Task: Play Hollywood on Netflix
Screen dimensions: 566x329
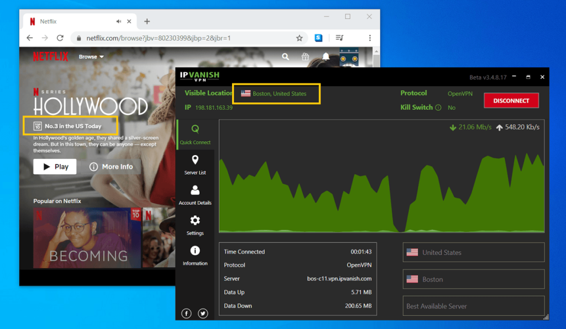Action: [55, 167]
